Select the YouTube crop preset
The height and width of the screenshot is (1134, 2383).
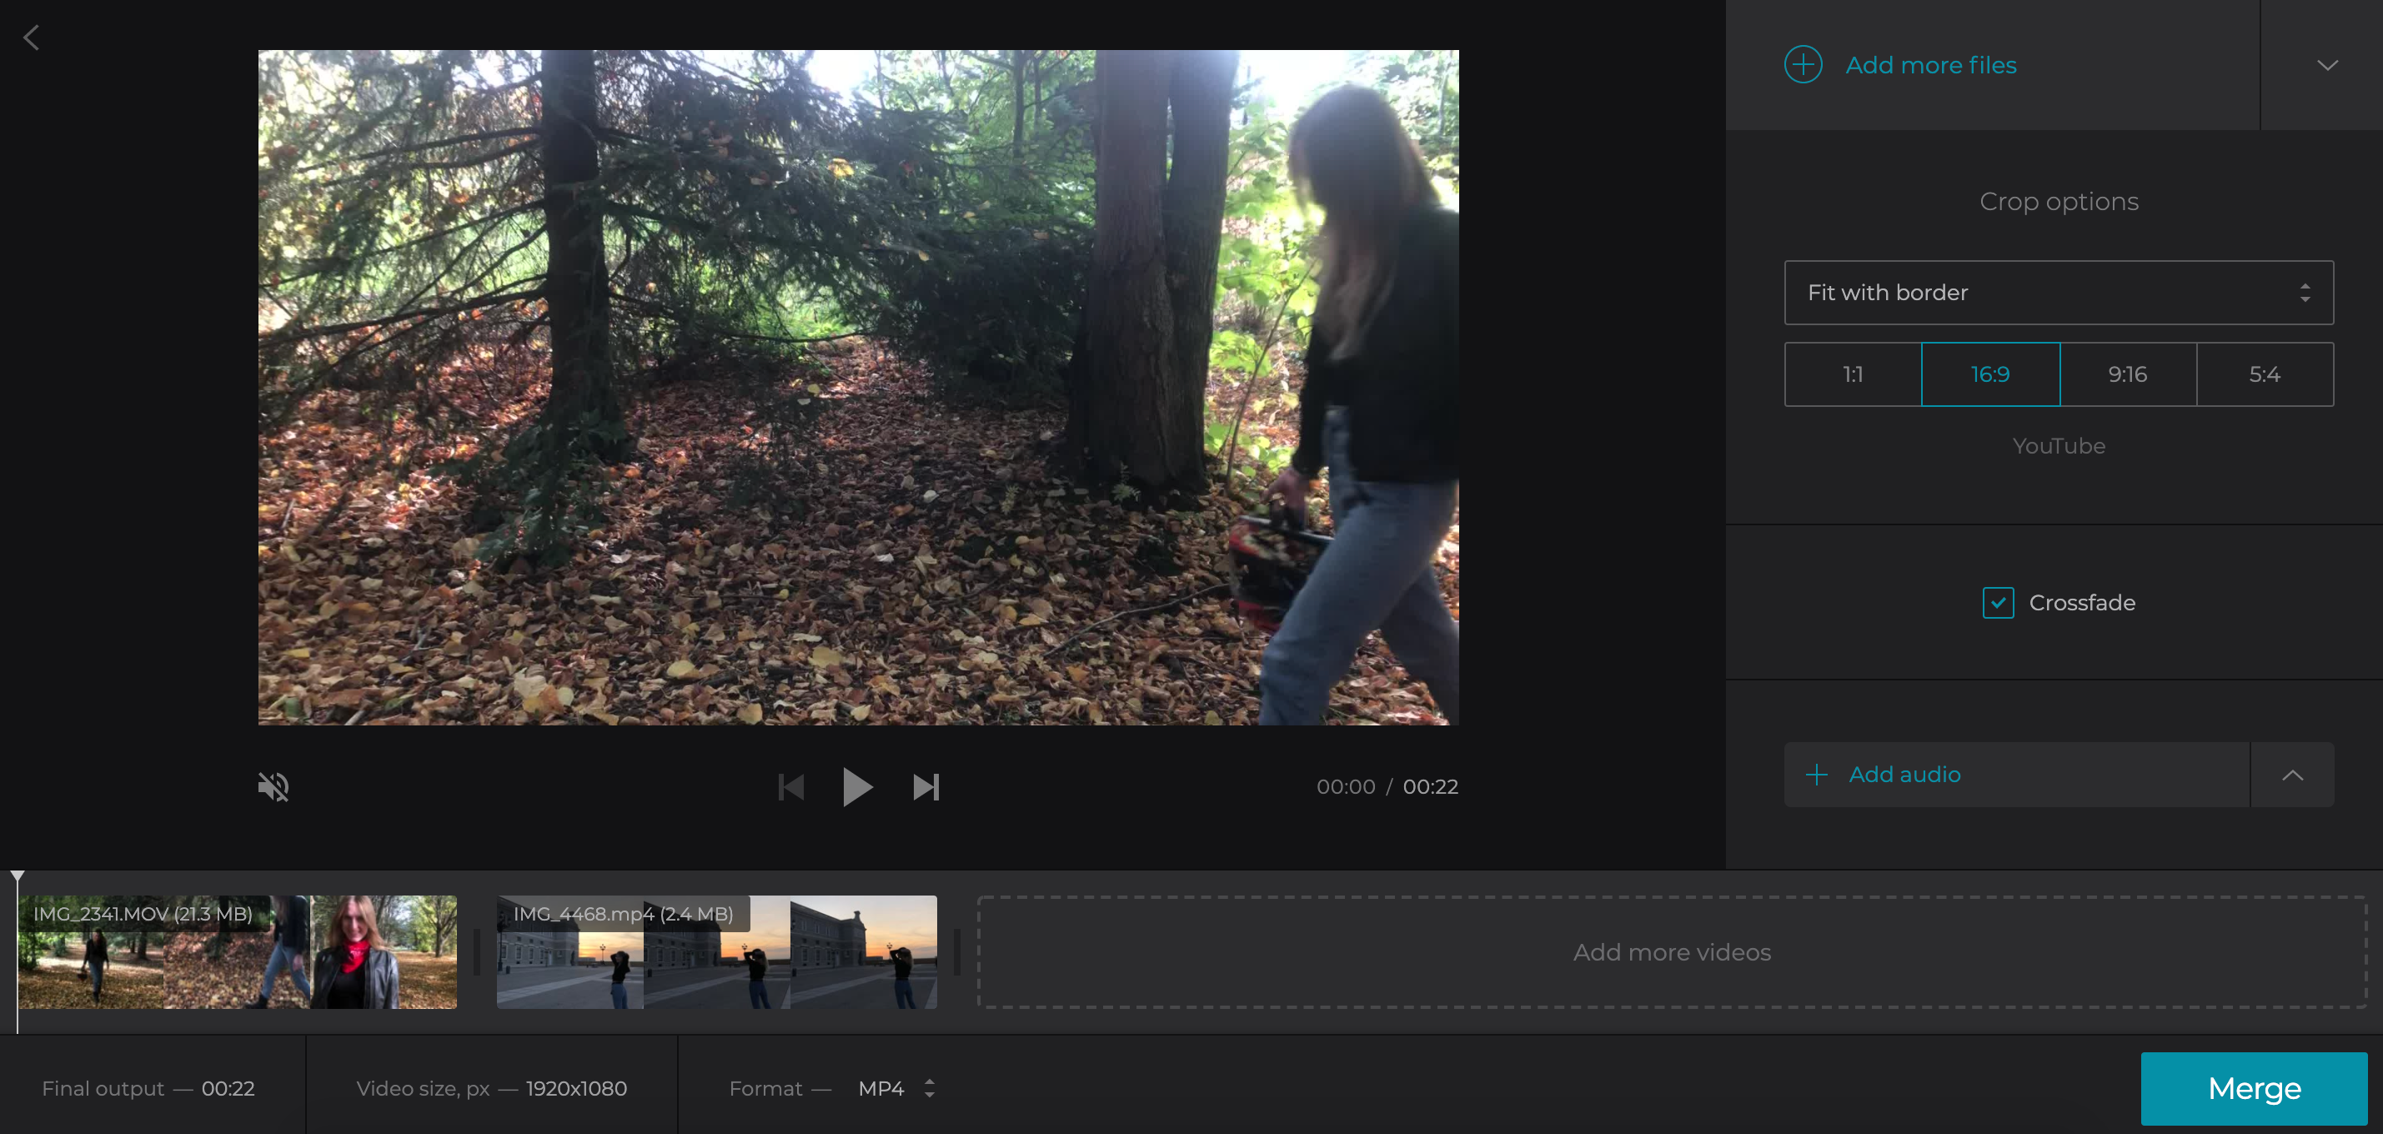2059,445
